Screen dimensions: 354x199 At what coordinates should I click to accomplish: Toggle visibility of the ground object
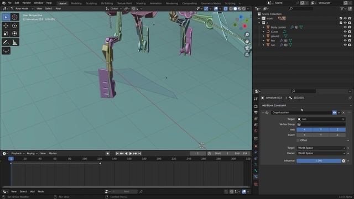click(x=345, y=36)
